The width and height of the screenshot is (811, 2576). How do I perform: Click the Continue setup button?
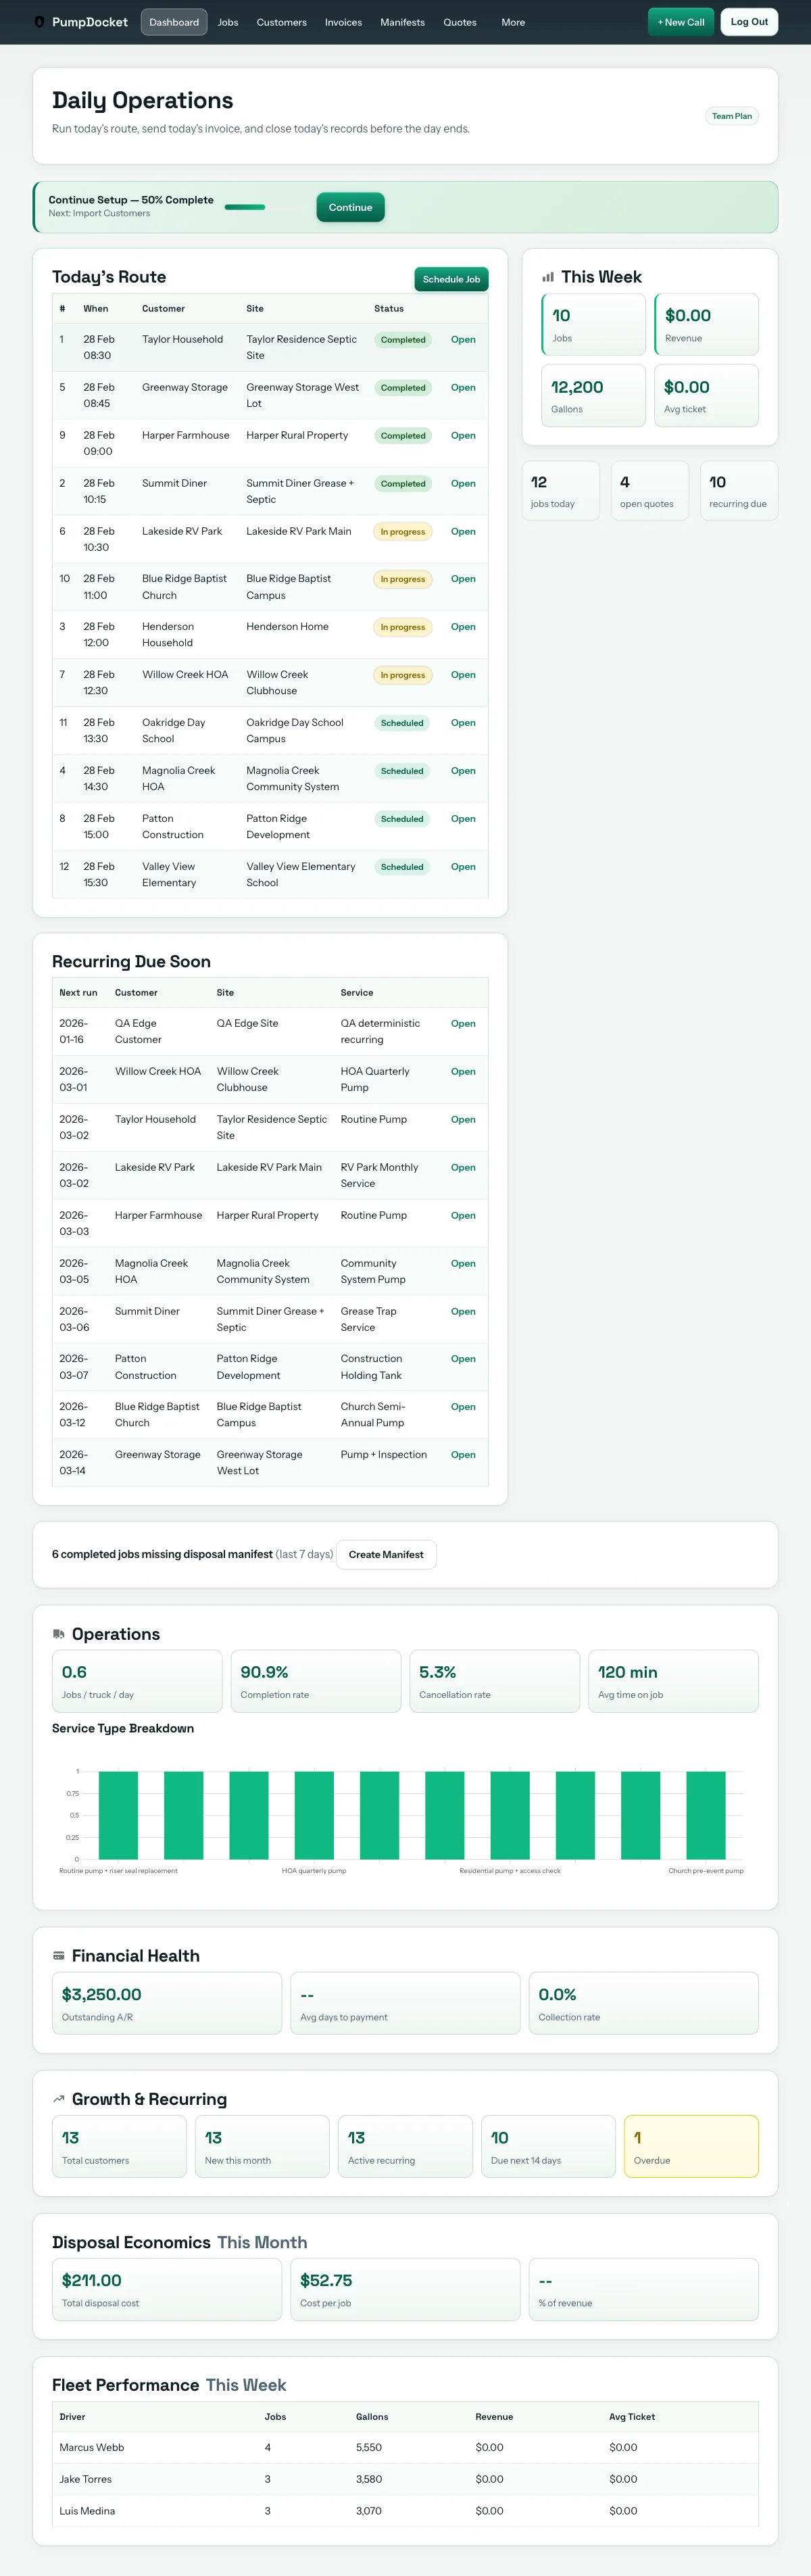pyautogui.click(x=350, y=207)
